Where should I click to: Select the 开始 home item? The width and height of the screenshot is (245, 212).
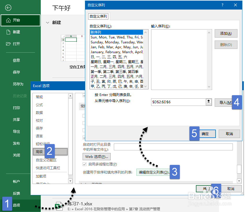pyautogui.click(x=21, y=20)
